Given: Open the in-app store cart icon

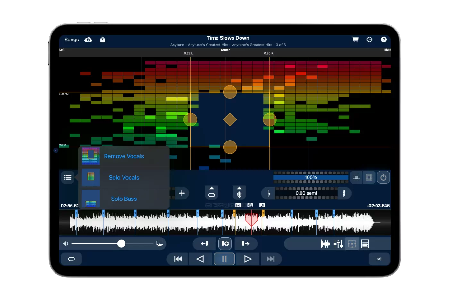Looking at the screenshot, I should 355,40.
